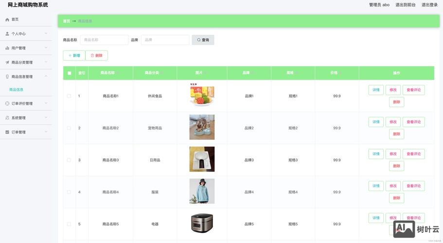Click the 首页 breadcrumb link
This screenshot has width=443, height=243.
tap(67, 21)
